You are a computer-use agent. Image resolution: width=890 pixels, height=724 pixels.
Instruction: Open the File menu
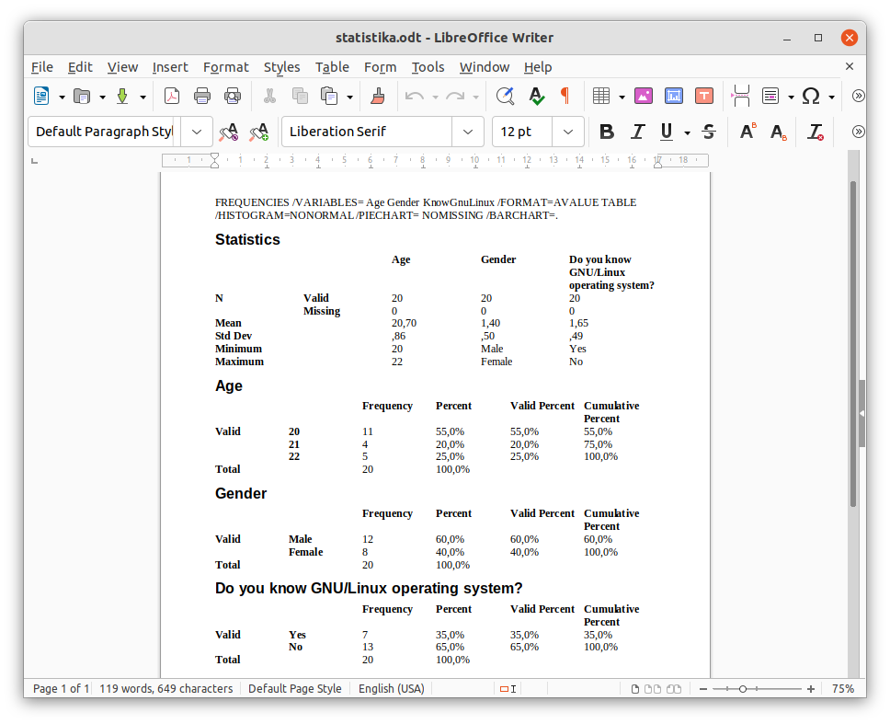[x=42, y=67]
